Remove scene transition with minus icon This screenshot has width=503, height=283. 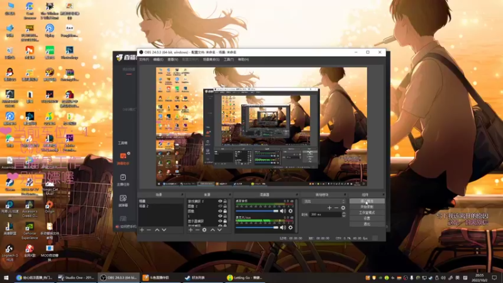[336, 208]
